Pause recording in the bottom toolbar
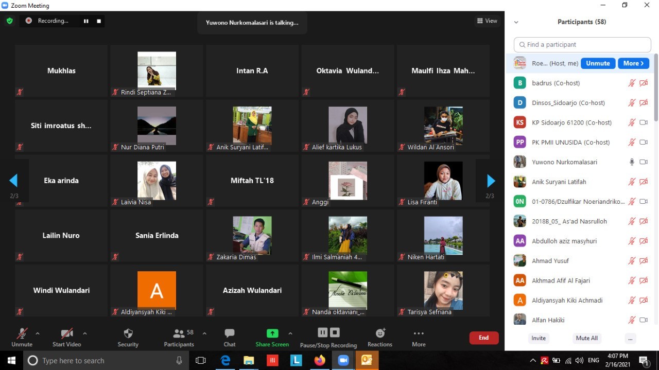 tap(322, 332)
